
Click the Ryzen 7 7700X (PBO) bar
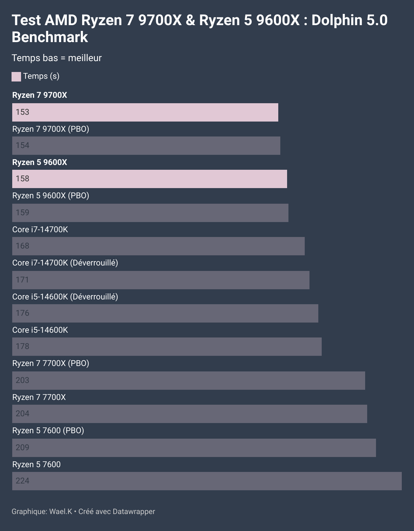click(189, 381)
